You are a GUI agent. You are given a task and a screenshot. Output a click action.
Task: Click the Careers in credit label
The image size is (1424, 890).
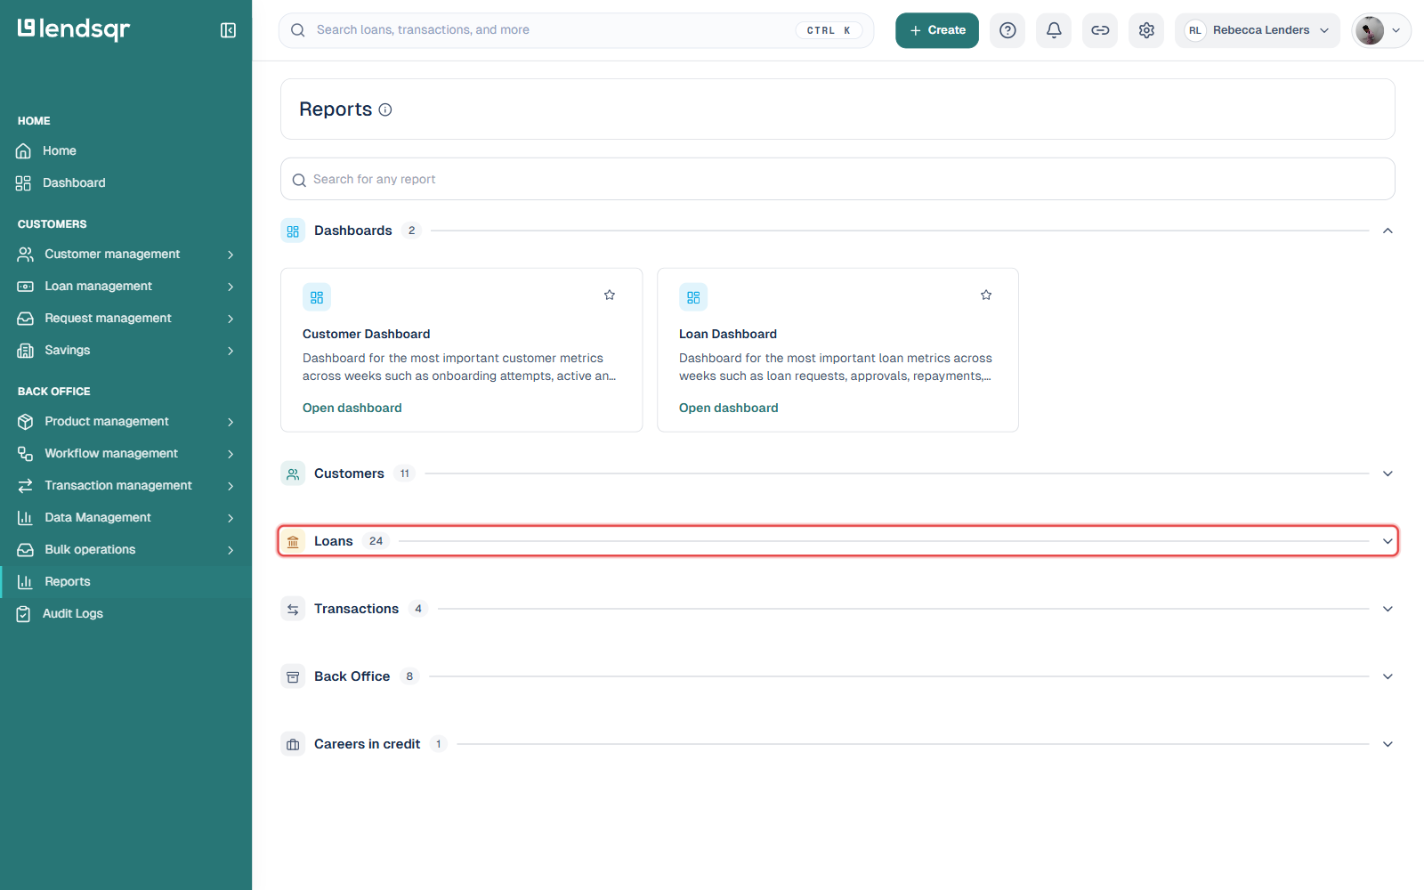367,744
